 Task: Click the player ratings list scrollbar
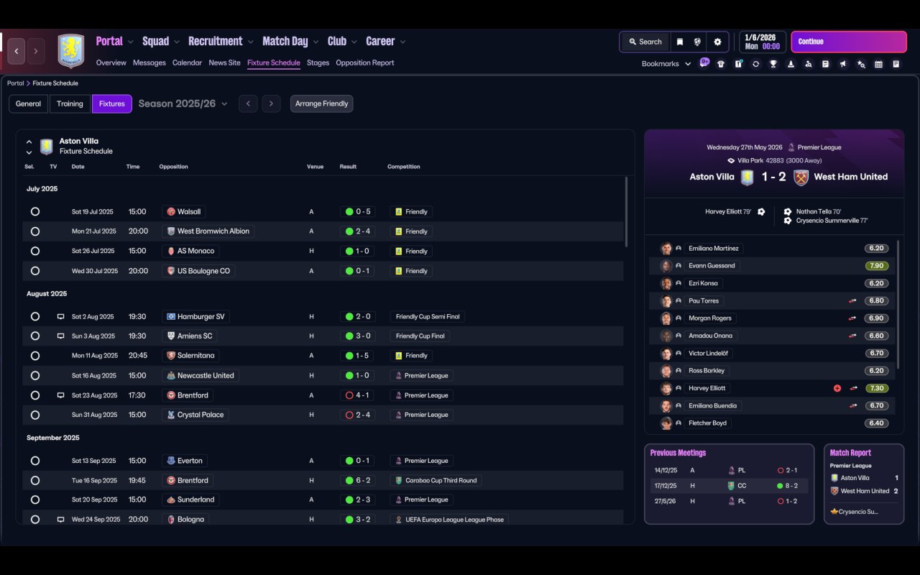click(x=898, y=305)
